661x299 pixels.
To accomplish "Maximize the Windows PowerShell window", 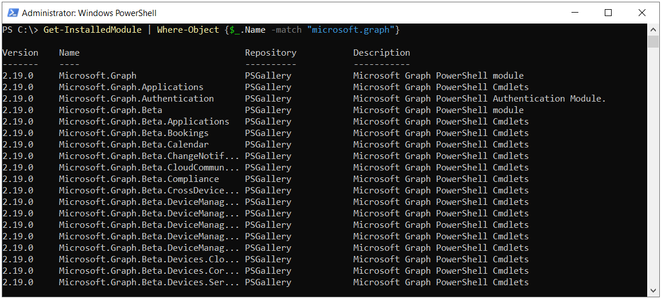I will point(608,13).
